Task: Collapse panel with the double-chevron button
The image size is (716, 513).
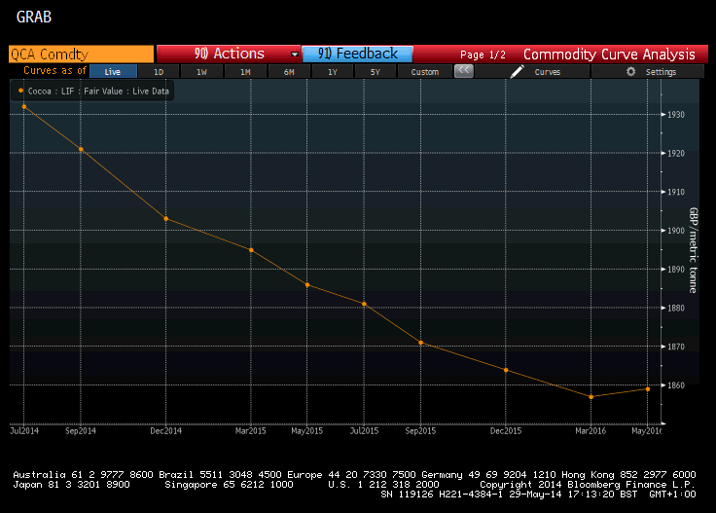Action: click(x=463, y=71)
